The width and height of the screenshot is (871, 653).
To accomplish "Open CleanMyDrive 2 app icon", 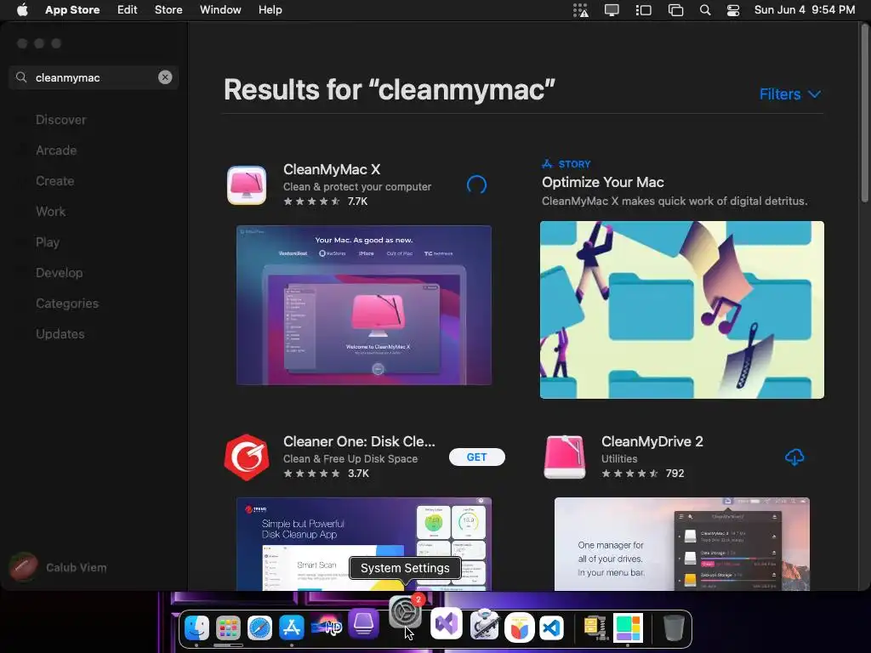I will click(565, 457).
